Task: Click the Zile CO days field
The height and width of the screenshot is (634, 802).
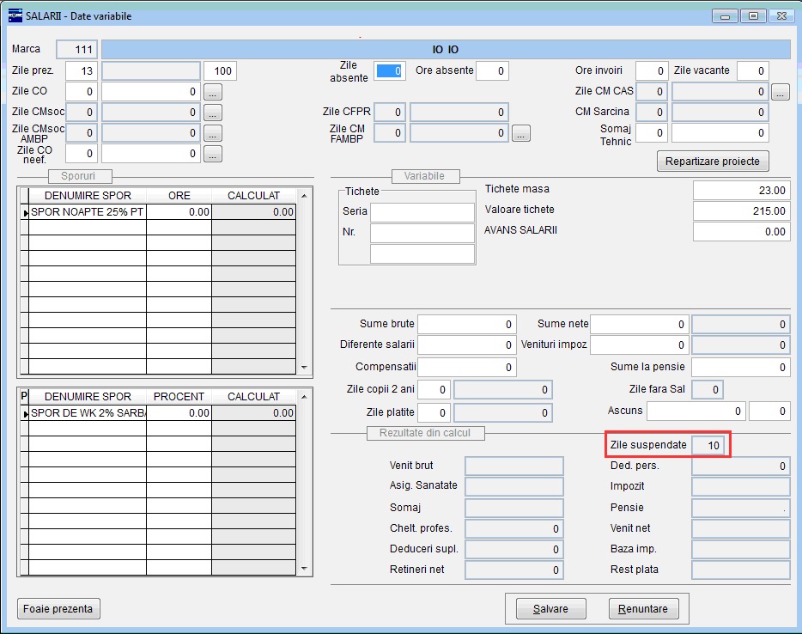Action: point(82,92)
